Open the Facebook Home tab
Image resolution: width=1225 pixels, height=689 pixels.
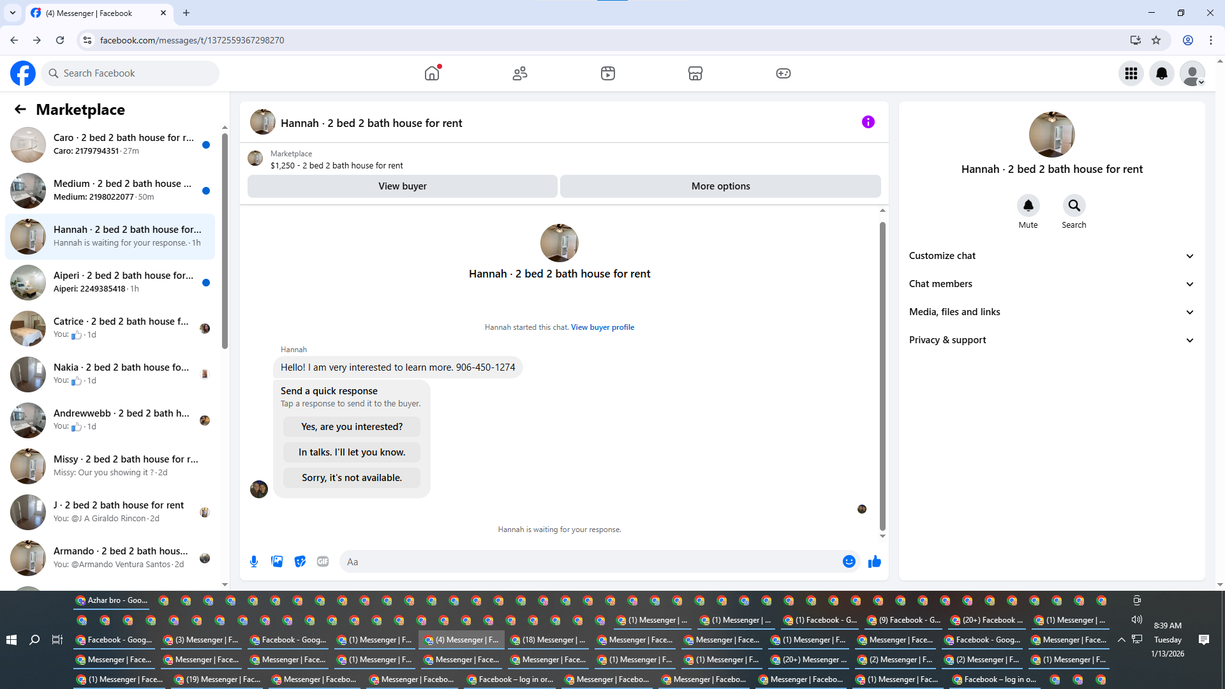(432, 73)
